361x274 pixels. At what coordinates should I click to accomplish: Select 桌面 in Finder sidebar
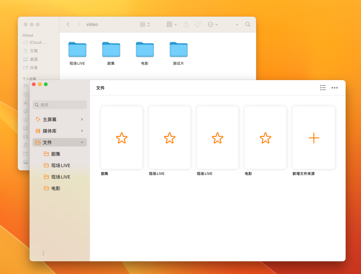click(x=31, y=59)
